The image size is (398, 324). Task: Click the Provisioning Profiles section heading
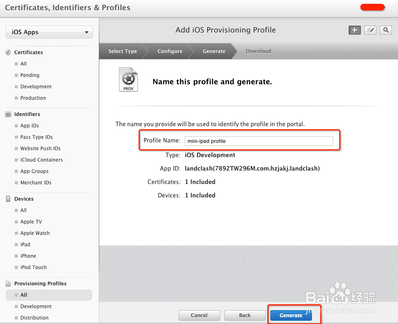pyautogui.click(x=40, y=283)
